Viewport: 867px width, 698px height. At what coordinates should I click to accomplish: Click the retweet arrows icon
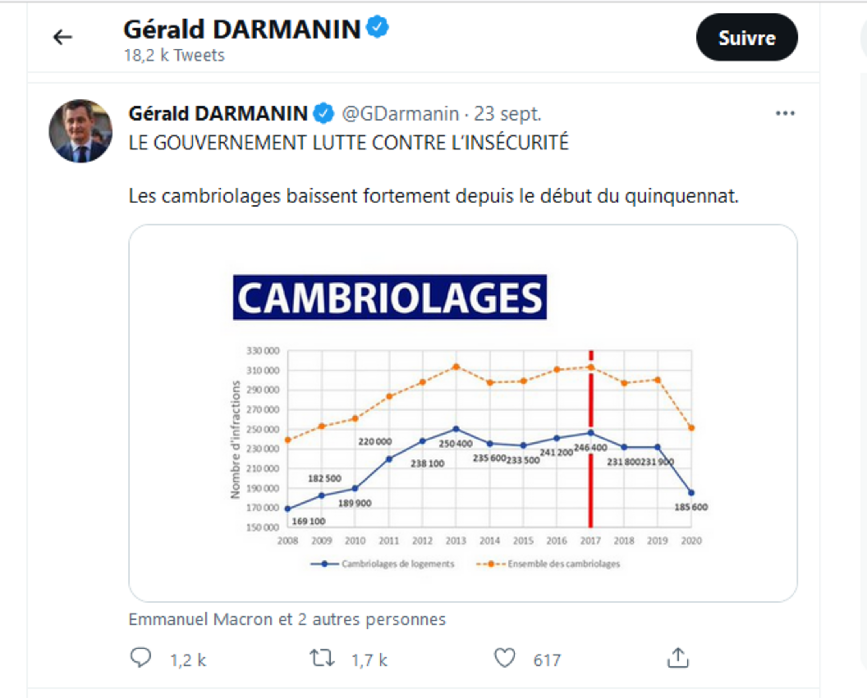[322, 659]
